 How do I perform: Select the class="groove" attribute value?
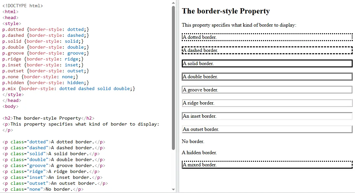(37, 165)
